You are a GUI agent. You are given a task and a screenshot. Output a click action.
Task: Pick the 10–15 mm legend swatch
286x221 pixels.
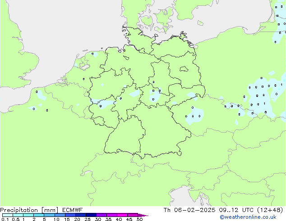click(x=60, y=215)
